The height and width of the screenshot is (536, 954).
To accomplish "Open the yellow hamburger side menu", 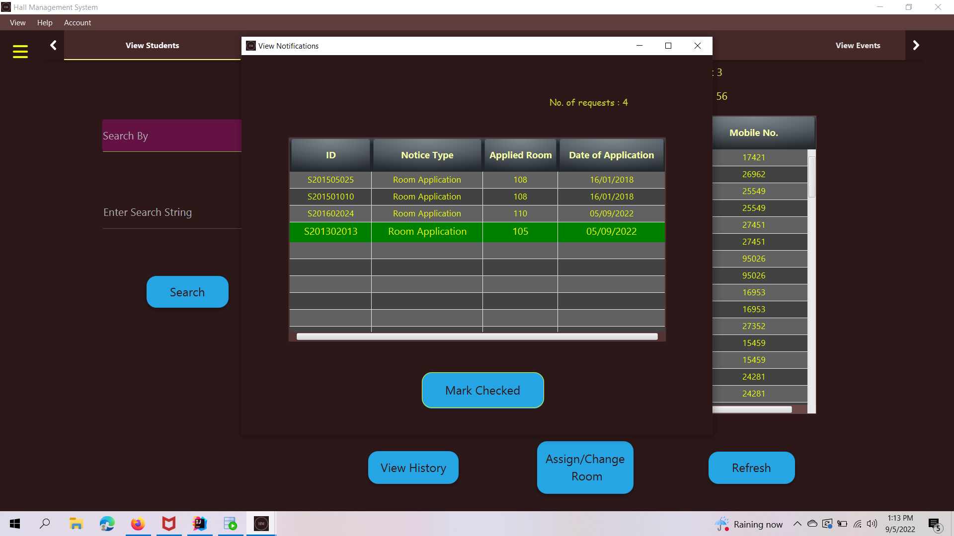I will click(x=20, y=51).
